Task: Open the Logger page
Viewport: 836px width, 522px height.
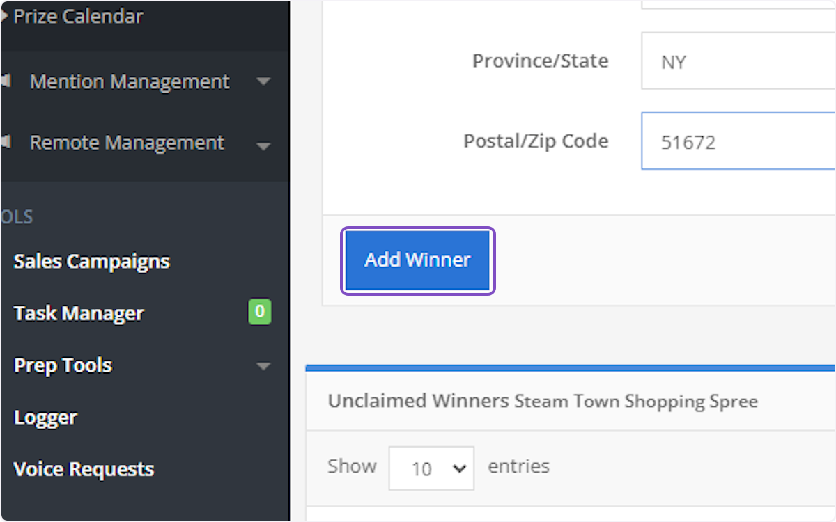Action: click(x=45, y=417)
